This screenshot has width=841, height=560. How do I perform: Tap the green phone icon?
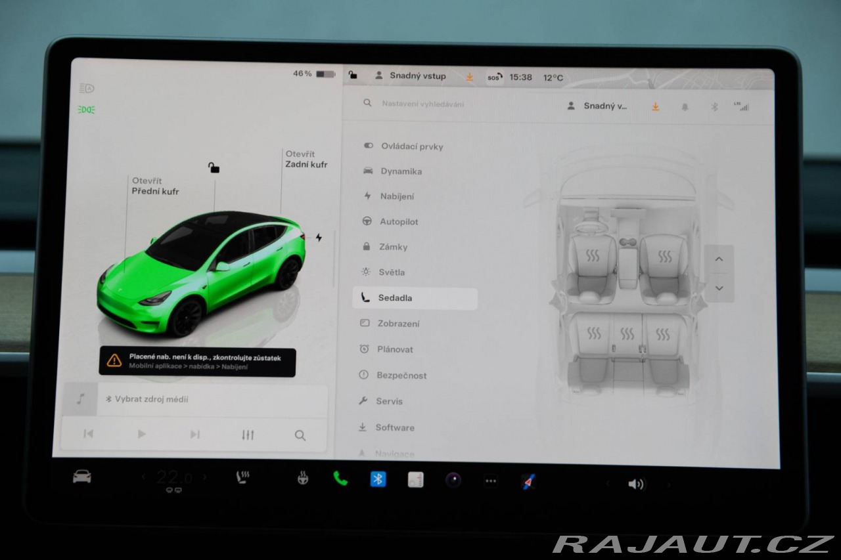(x=340, y=479)
